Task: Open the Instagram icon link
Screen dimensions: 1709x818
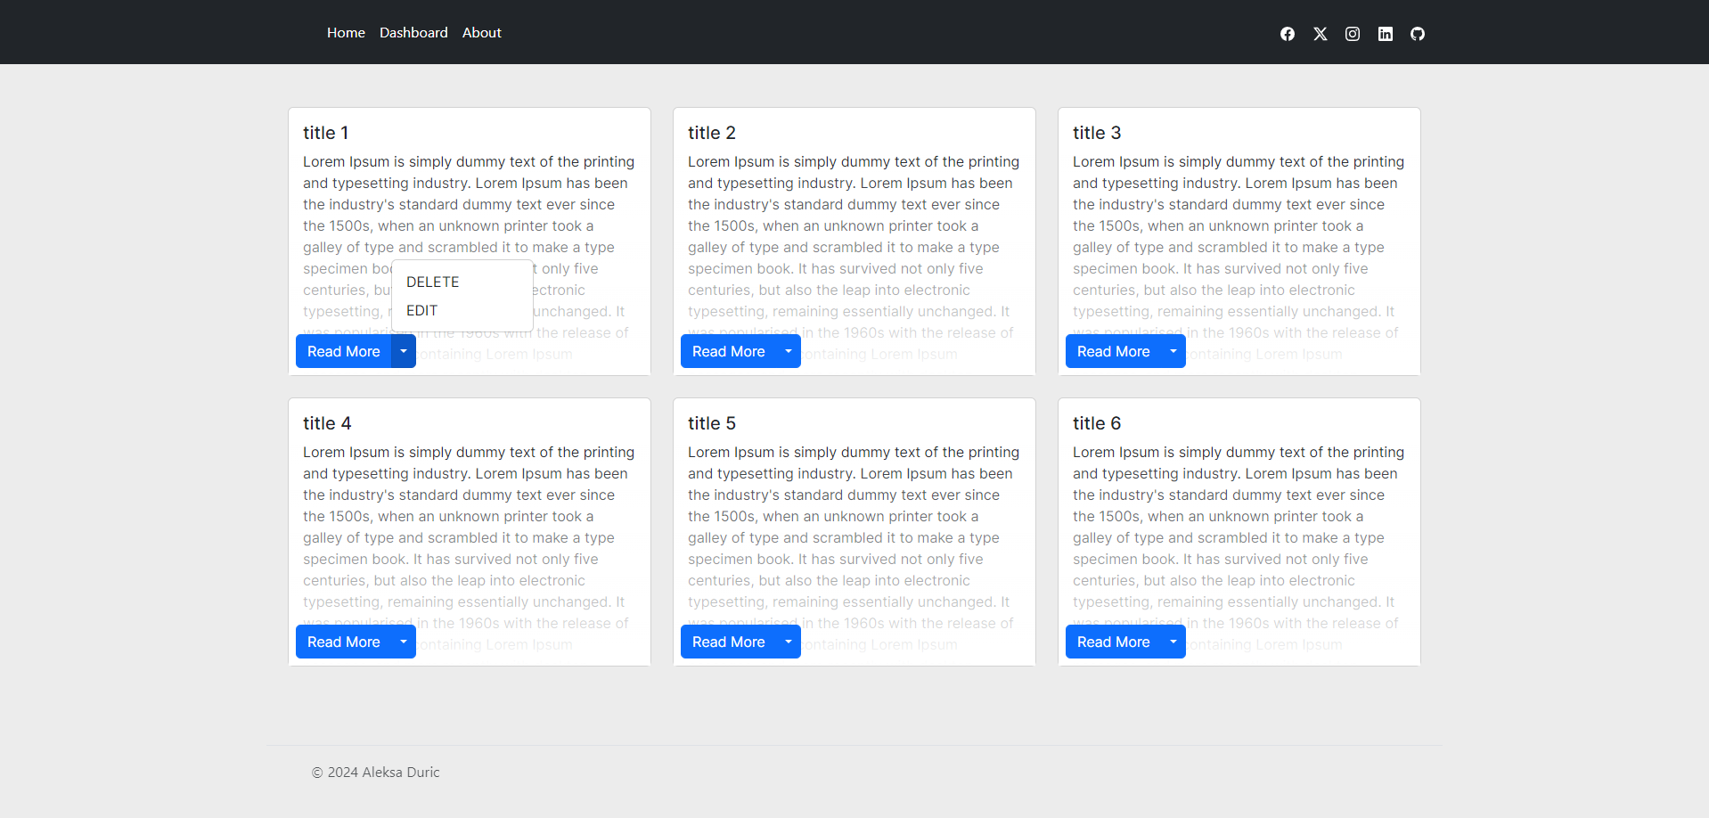Action: pyautogui.click(x=1352, y=34)
